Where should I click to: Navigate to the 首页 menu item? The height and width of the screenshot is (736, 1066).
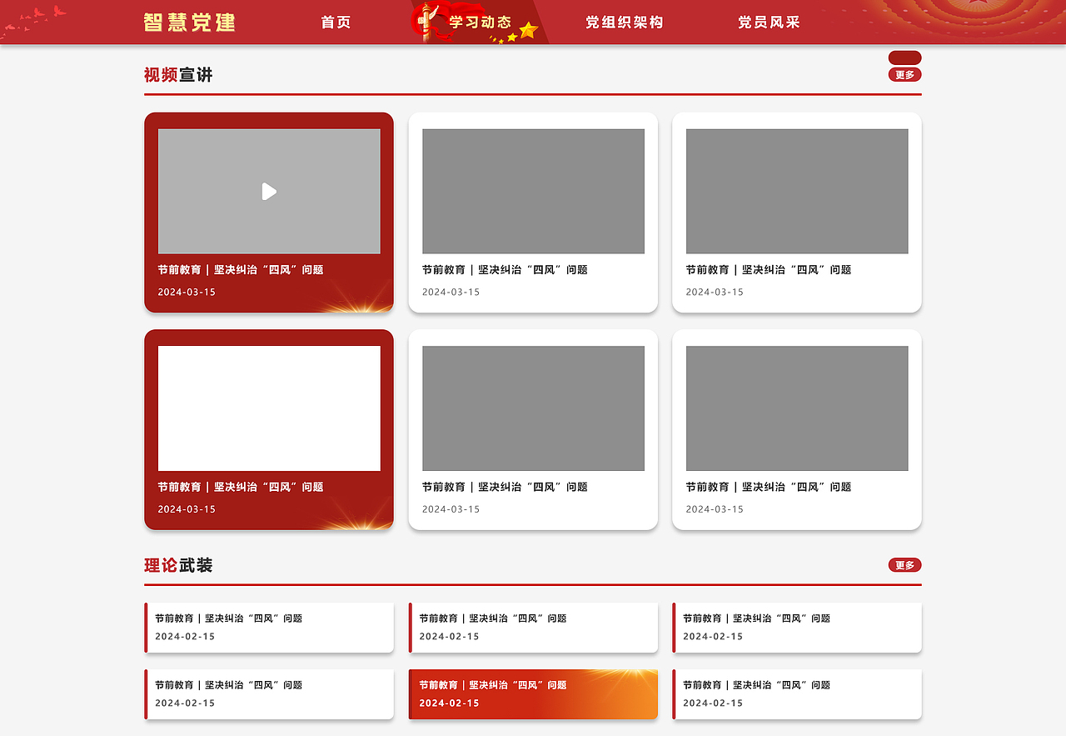coord(336,23)
